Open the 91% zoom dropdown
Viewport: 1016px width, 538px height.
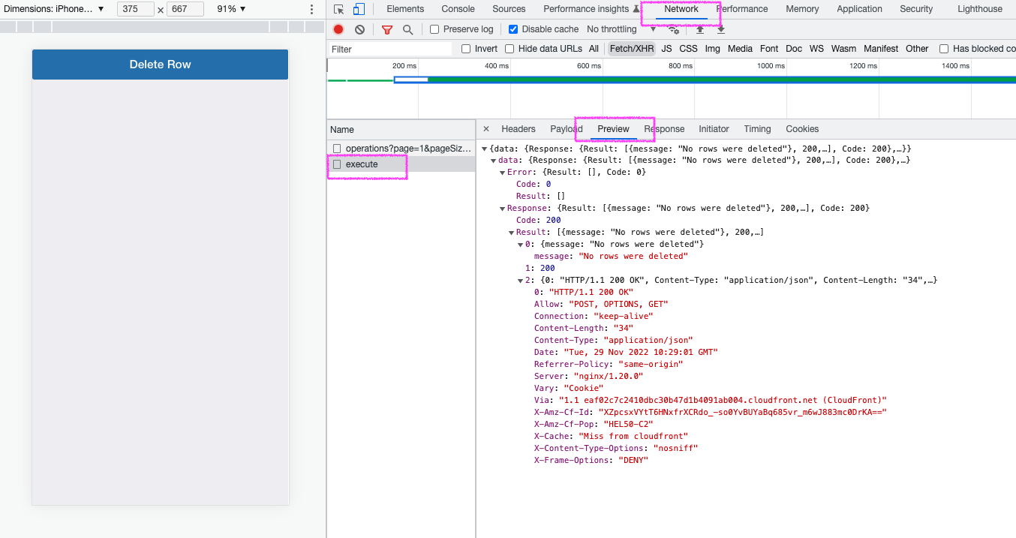click(231, 9)
